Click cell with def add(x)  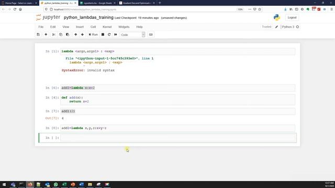point(178,100)
